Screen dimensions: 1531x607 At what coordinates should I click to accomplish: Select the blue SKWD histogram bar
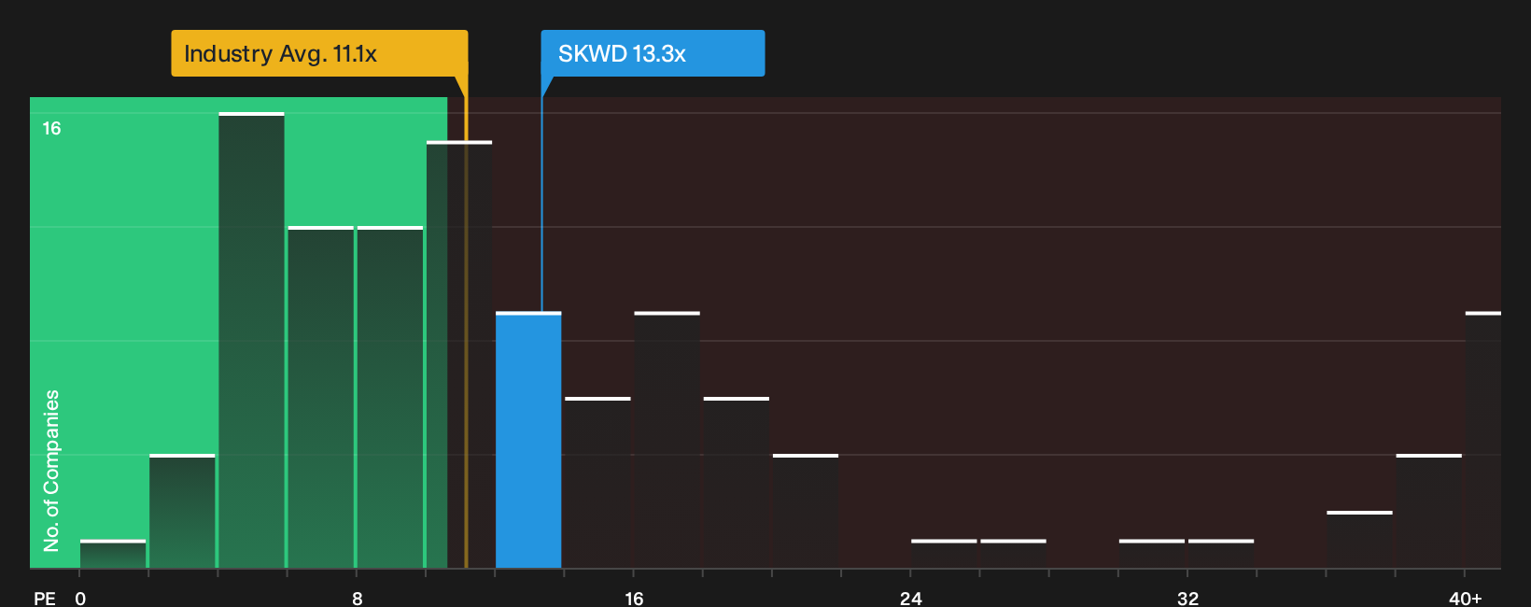click(528, 440)
